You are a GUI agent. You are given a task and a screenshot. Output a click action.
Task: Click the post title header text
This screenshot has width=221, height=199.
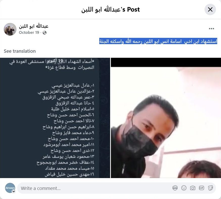click(111, 10)
